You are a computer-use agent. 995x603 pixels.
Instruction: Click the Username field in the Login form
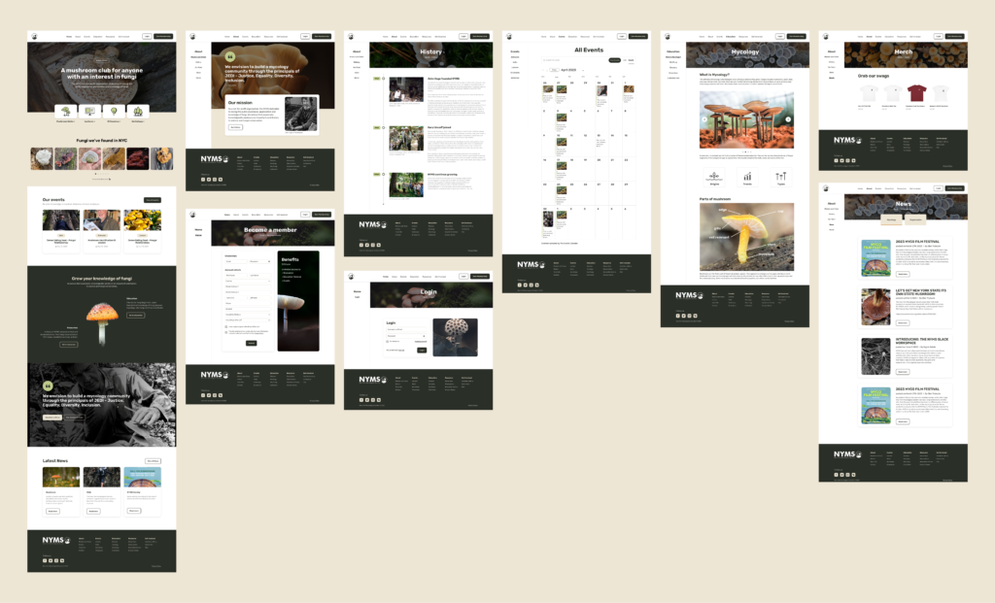click(x=406, y=330)
